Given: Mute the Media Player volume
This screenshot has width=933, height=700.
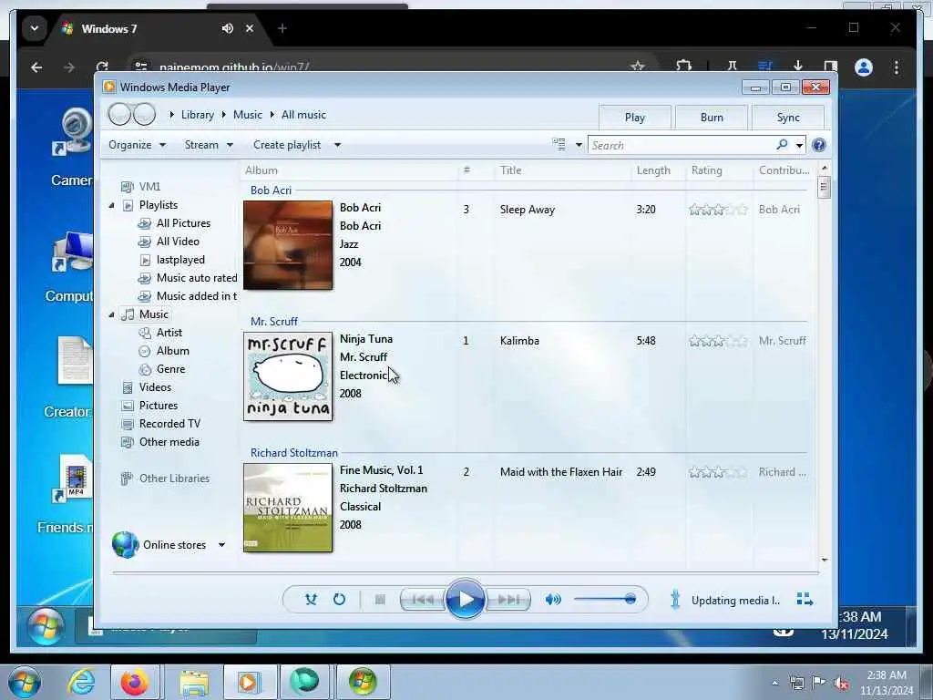Looking at the screenshot, I should [x=553, y=600].
